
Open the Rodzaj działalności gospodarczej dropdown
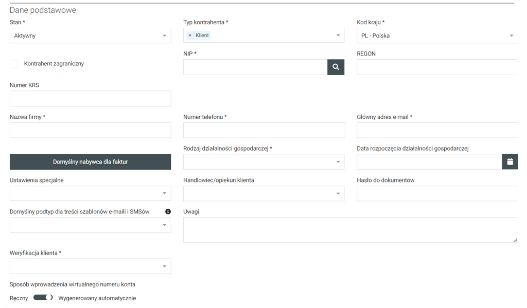coord(263,162)
